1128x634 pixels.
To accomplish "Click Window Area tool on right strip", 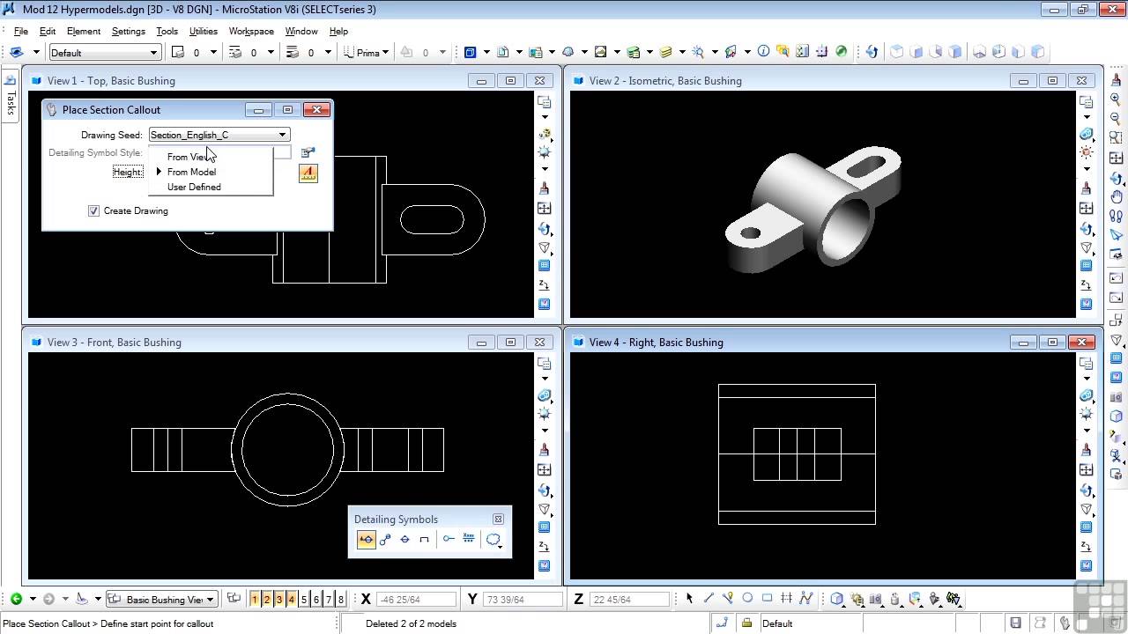I will pos(1116,138).
